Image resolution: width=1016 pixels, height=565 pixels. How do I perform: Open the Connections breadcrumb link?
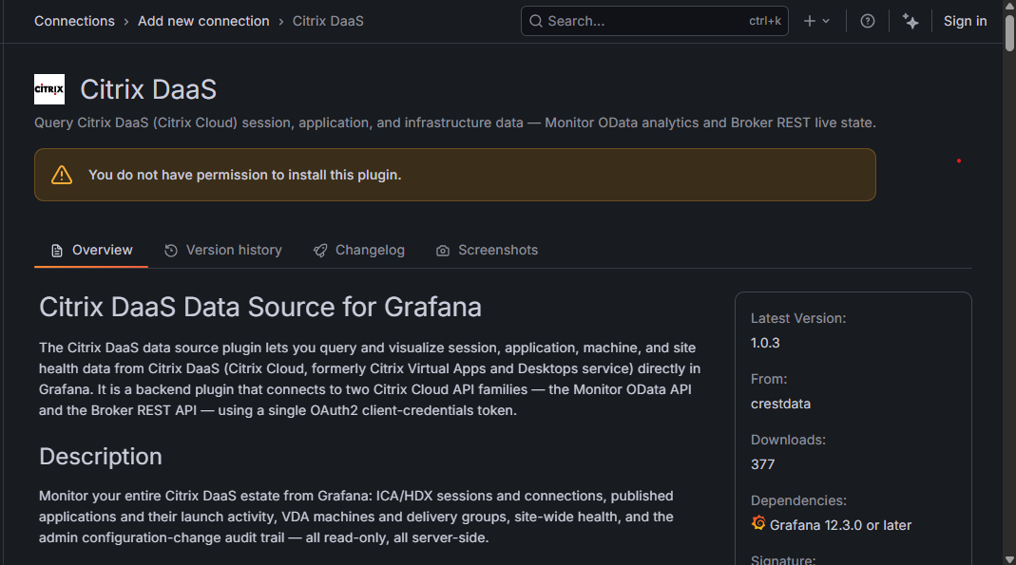74,21
